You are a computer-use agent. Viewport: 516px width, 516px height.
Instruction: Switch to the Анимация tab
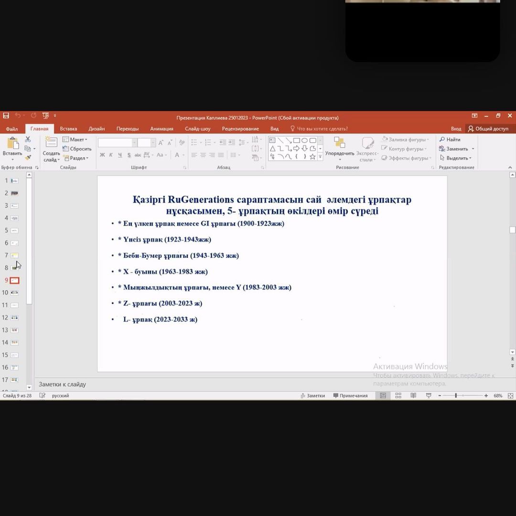(161, 129)
